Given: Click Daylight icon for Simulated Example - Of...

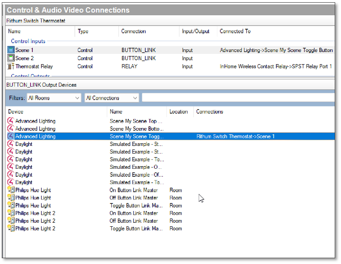Looking at the screenshot, I should [x=10, y=175].
